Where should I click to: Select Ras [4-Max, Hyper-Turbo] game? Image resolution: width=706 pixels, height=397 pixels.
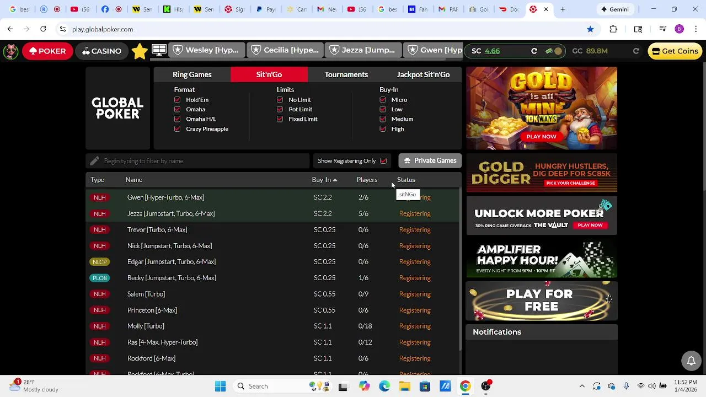point(273,342)
